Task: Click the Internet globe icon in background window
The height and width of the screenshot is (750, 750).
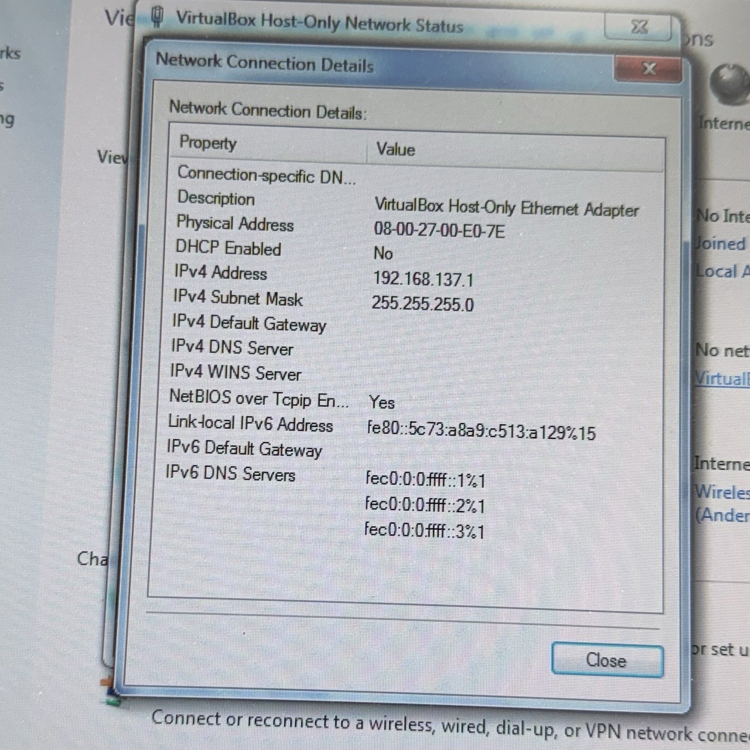Action: pyautogui.click(x=729, y=83)
